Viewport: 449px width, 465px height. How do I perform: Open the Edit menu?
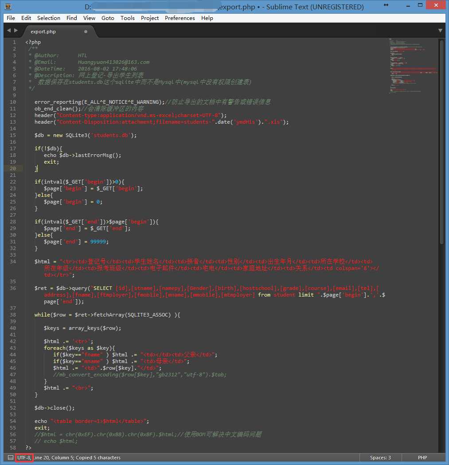click(26, 18)
